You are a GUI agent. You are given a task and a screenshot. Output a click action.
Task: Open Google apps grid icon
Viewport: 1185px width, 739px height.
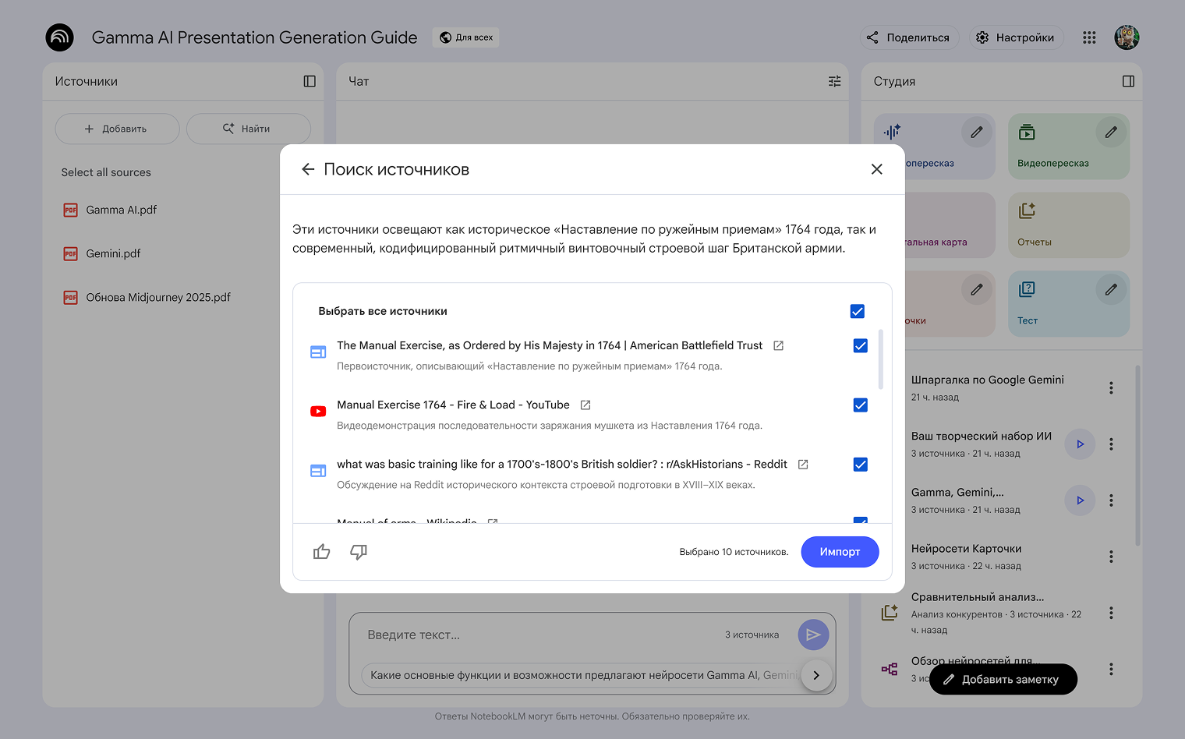(1089, 37)
